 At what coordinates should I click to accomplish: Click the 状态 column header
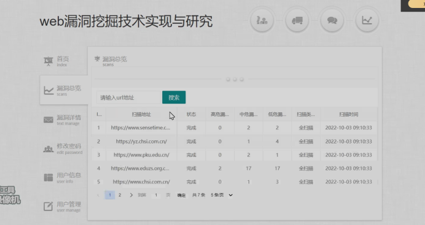191,115
